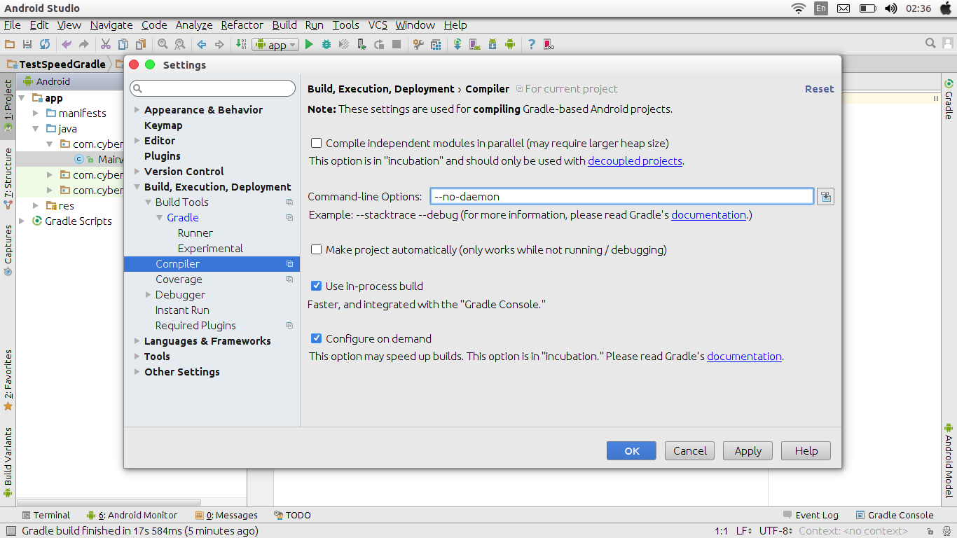
Task: Select Coverage settings page
Action: (179, 280)
